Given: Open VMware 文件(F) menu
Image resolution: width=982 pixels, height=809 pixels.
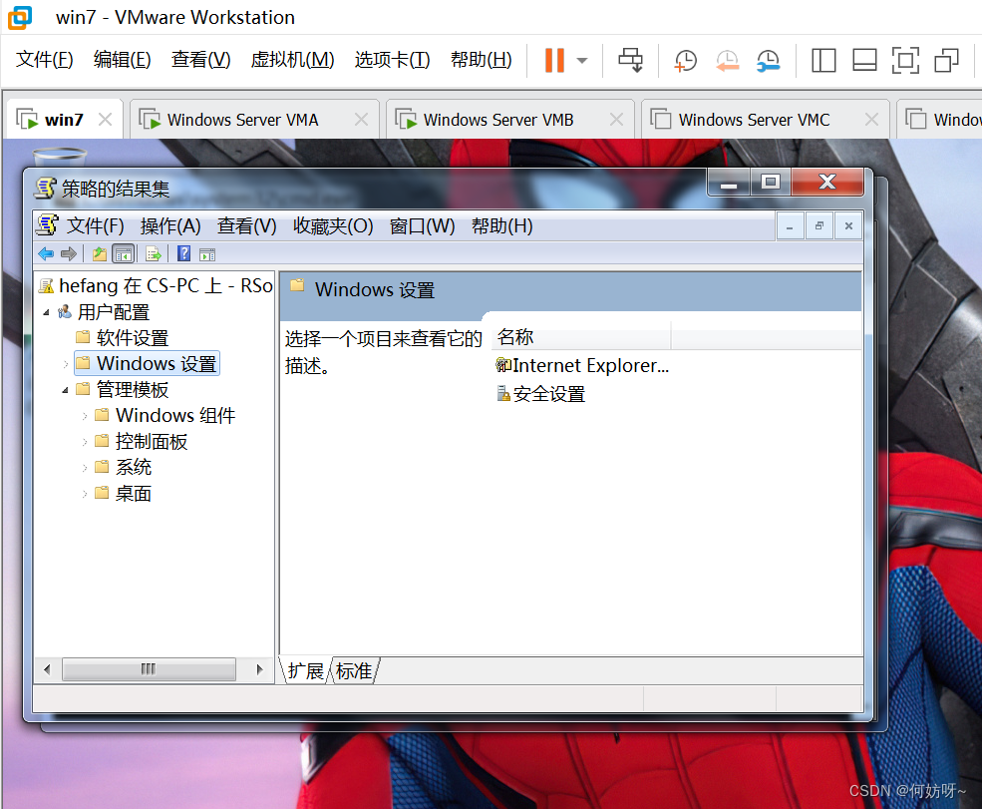Looking at the screenshot, I should point(45,60).
